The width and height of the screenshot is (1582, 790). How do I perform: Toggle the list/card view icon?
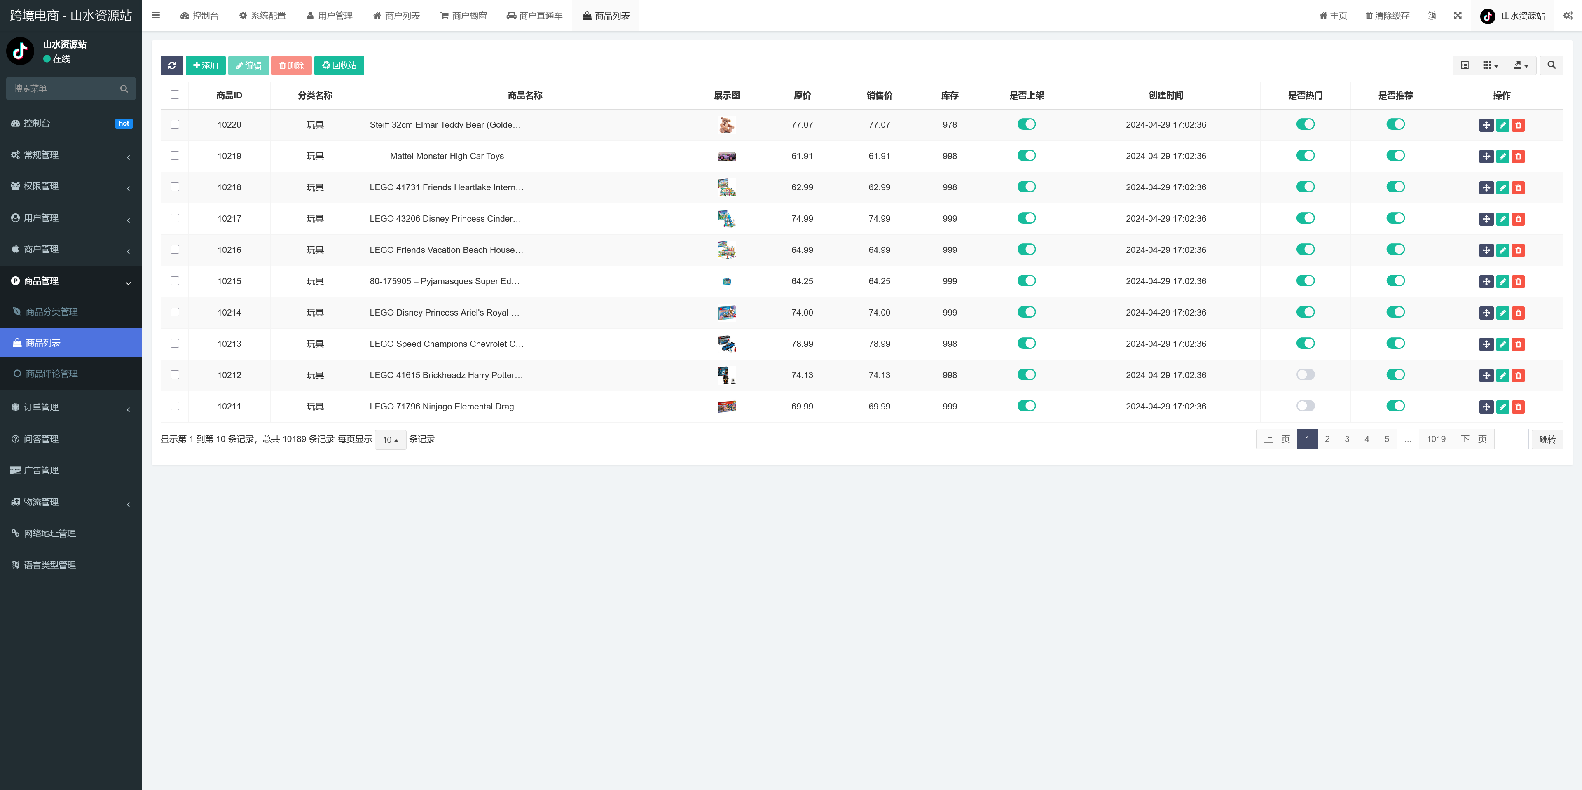1464,65
